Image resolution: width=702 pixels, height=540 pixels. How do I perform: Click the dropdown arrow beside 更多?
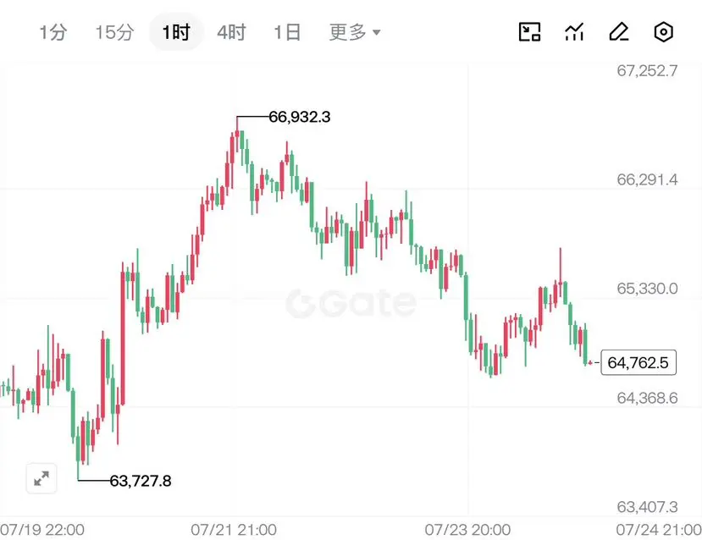[x=377, y=33]
